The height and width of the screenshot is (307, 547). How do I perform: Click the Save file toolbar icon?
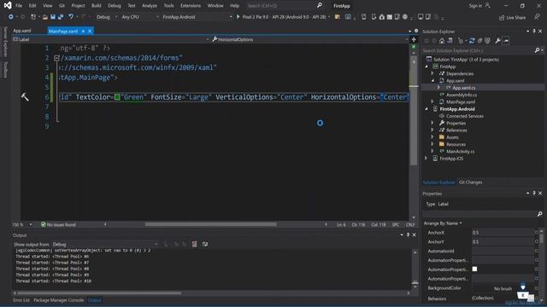pos(53,17)
